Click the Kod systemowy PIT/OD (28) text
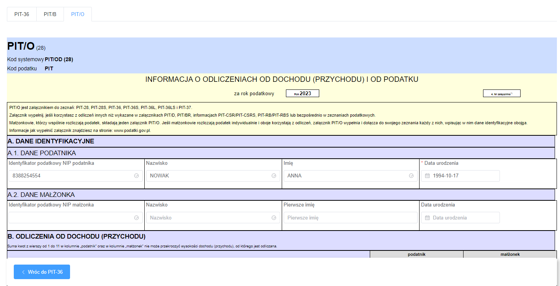The image size is (560, 286). coord(40,59)
